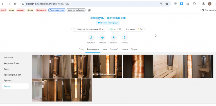Reload the current page
This screenshot has width=216, height=106.
15,4
